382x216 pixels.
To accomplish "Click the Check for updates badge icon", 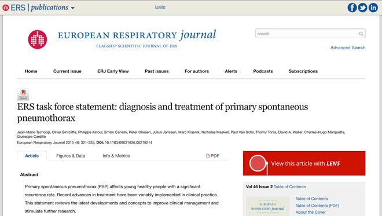I will 23,94.
